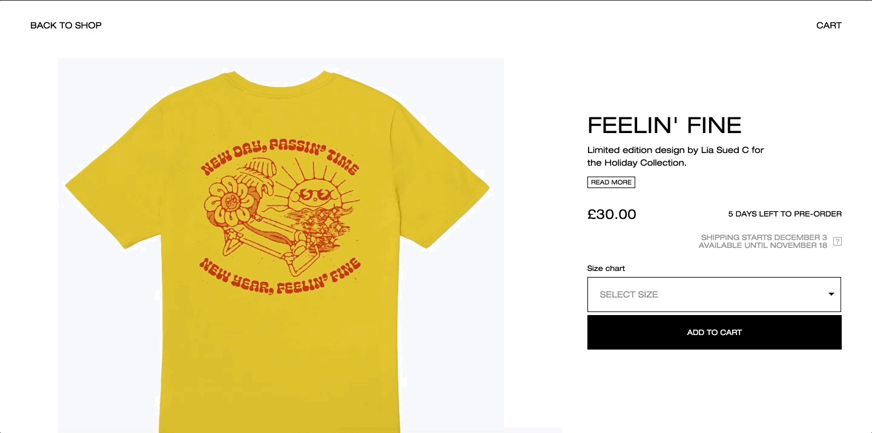Click "5 DAYS LEFT TO PRE-ORDER" text
Screen dimensions: 872x433
(785, 214)
